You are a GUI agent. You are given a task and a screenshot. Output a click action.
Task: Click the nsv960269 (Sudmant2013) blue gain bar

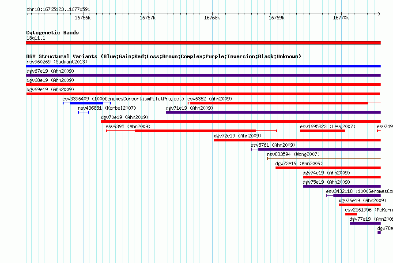pos(203,66)
